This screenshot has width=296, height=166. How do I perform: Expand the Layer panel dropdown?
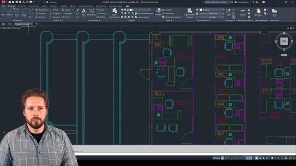(131, 20)
